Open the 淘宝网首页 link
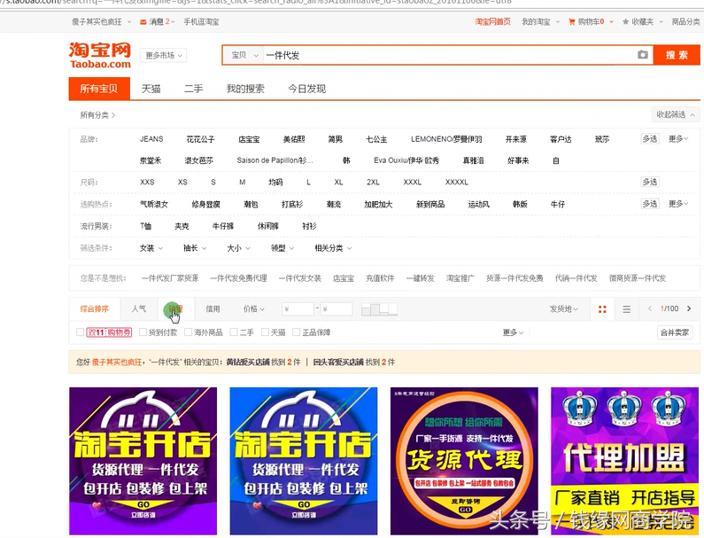 (492, 21)
